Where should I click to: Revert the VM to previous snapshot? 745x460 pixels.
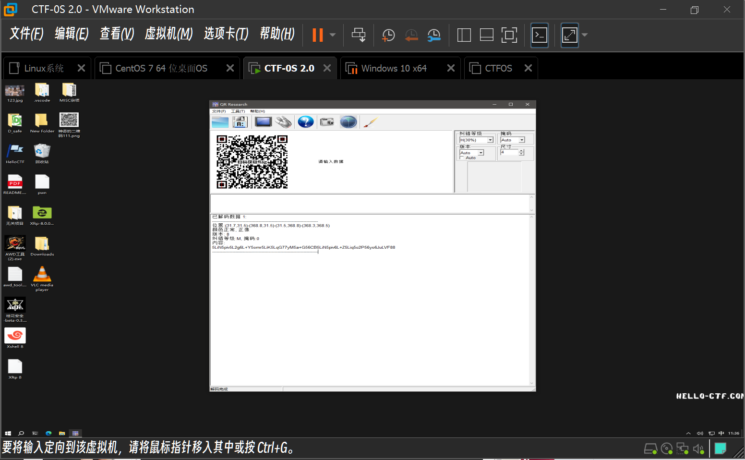point(411,35)
